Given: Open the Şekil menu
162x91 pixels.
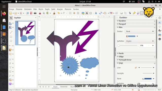Looking at the screenshot, I should [53, 9].
